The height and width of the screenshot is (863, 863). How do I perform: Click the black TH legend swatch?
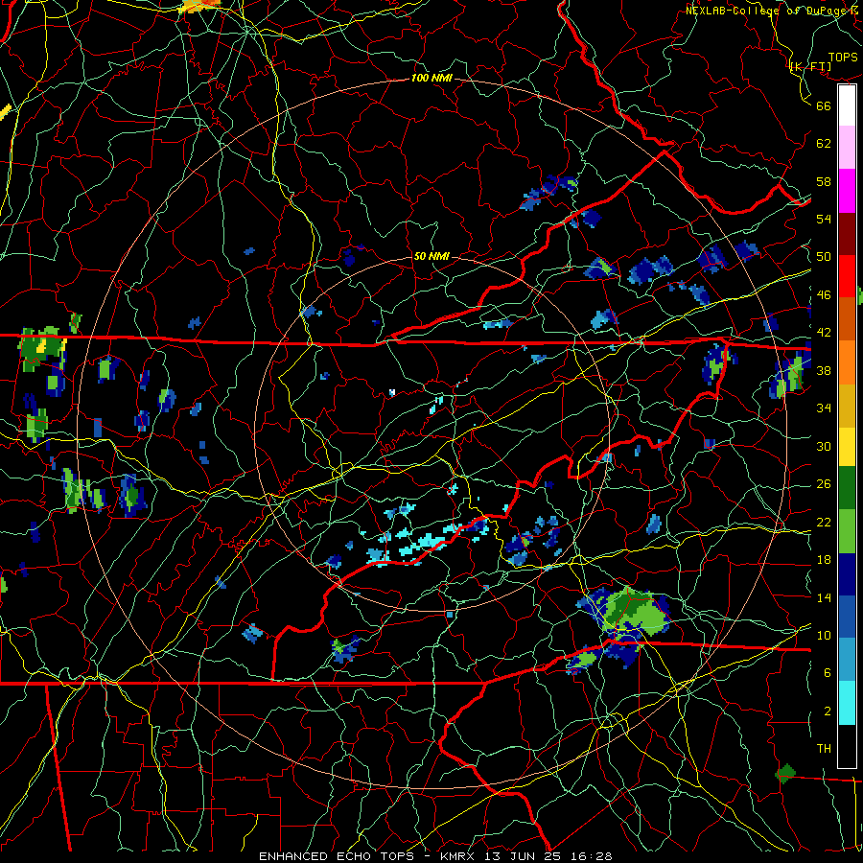847,746
